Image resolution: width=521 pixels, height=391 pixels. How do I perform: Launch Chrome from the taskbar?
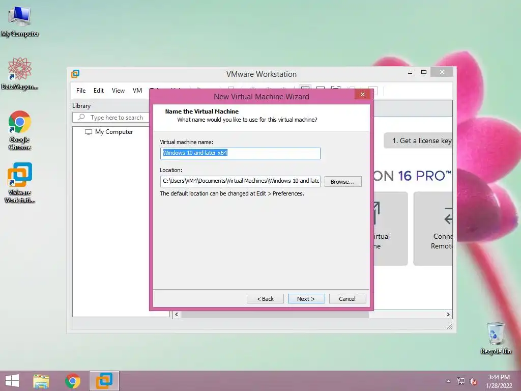point(72,381)
